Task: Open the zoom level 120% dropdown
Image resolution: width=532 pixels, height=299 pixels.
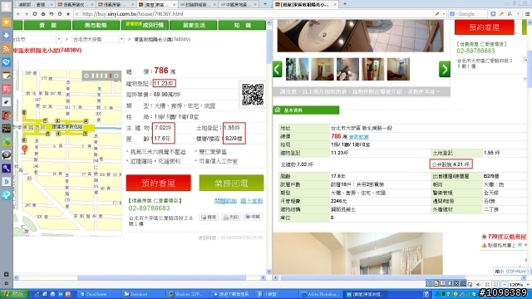Action: 517,285
